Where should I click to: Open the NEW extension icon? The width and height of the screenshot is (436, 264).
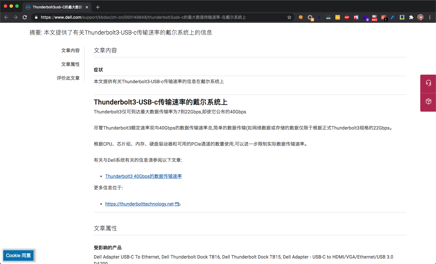[x=328, y=17]
